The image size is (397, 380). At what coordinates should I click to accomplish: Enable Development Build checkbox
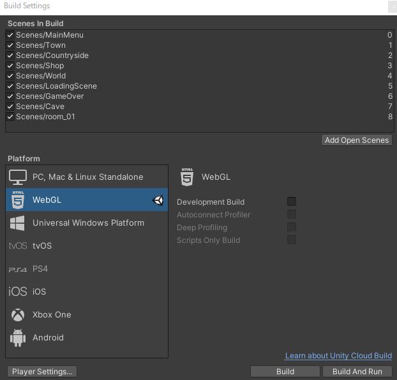tap(292, 201)
